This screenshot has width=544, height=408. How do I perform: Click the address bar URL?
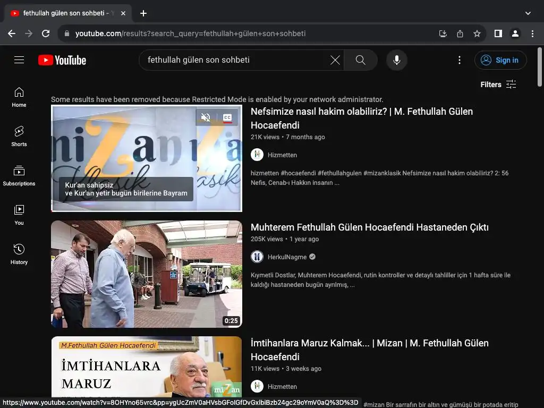coord(191,33)
